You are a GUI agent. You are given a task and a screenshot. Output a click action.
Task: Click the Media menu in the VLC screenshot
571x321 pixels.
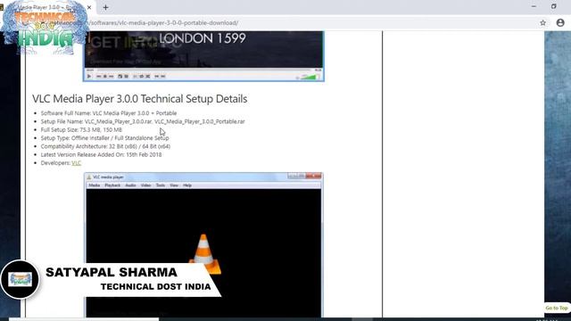point(94,185)
